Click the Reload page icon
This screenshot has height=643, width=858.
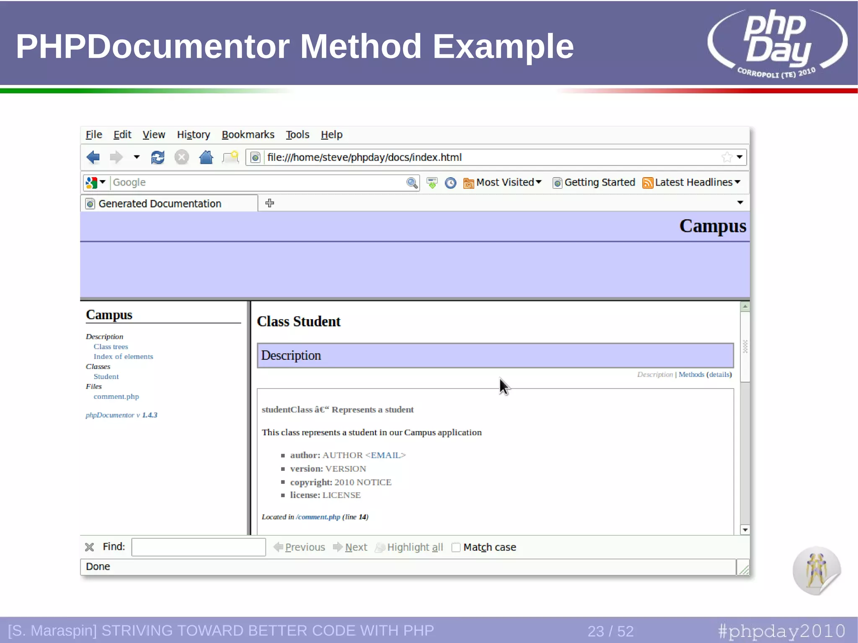[158, 158]
